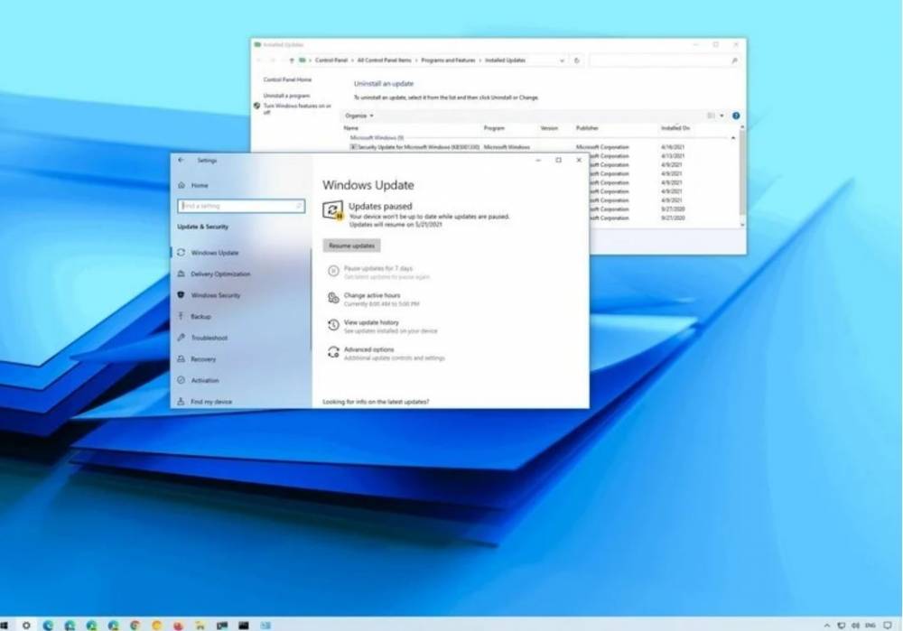Open View update history
The image size is (903, 631).
[x=371, y=322]
